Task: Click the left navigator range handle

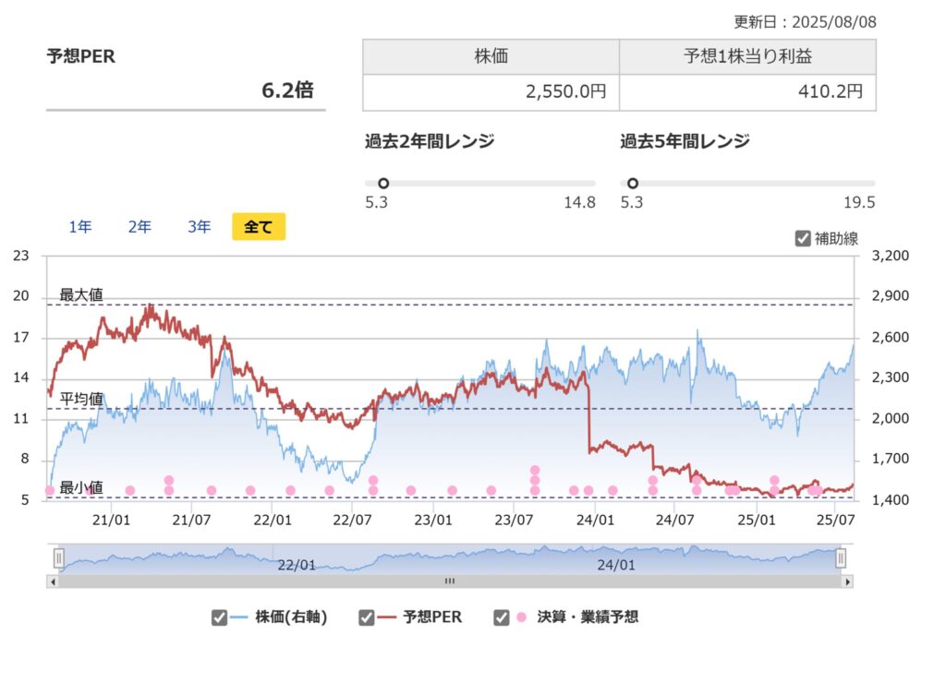Action: tap(59, 558)
